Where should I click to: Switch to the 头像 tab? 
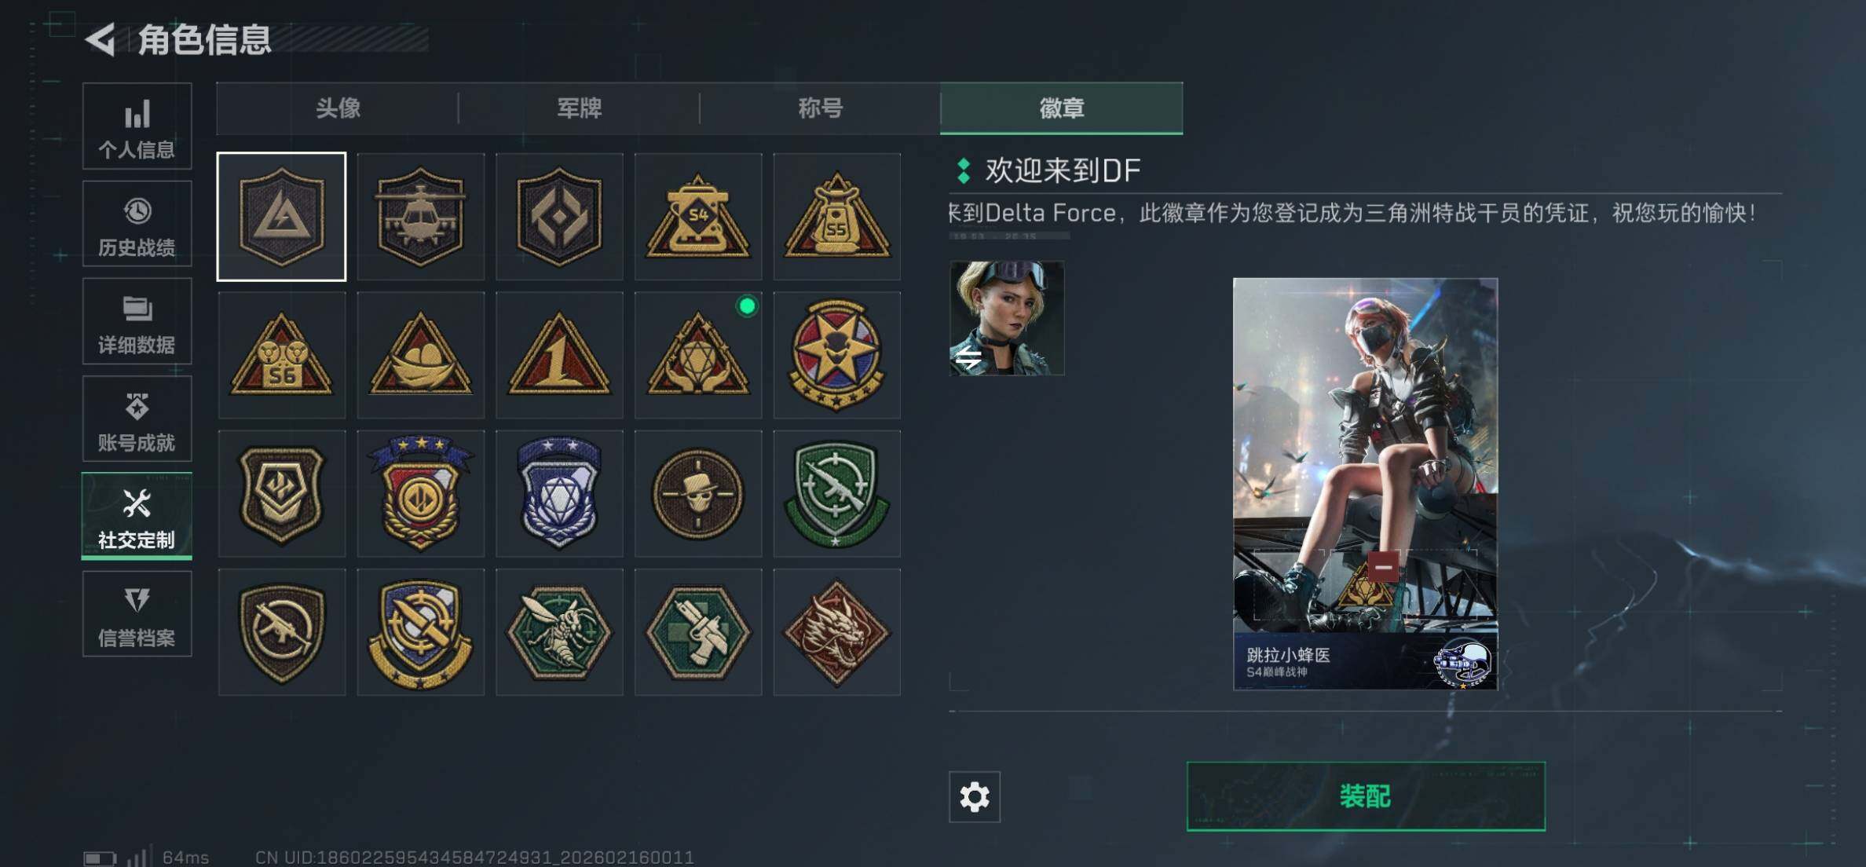pyautogui.click(x=338, y=108)
